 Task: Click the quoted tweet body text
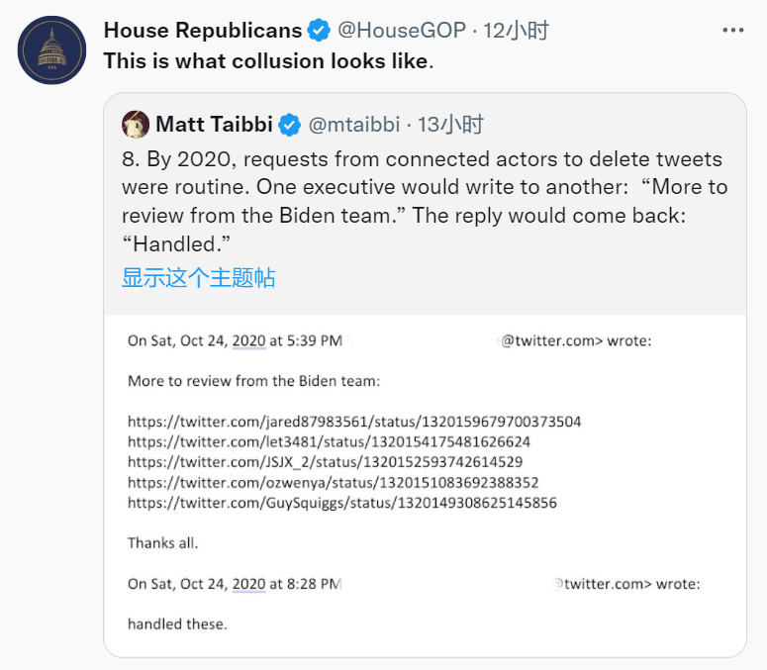point(423,201)
